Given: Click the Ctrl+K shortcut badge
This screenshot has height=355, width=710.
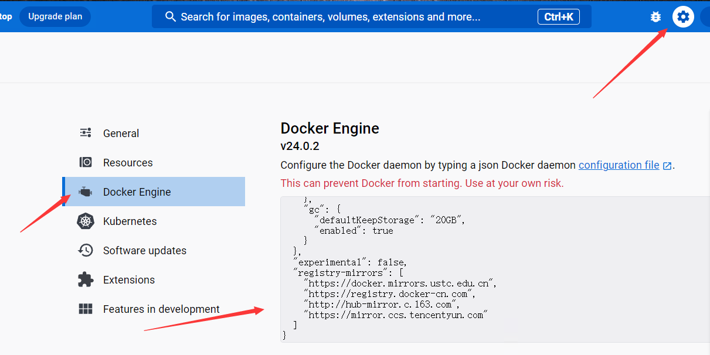Looking at the screenshot, I should click(559, 16).
